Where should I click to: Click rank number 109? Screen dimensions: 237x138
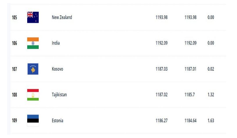tap(14, 121)
